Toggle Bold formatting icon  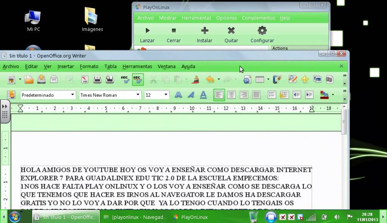coord(178,95)
